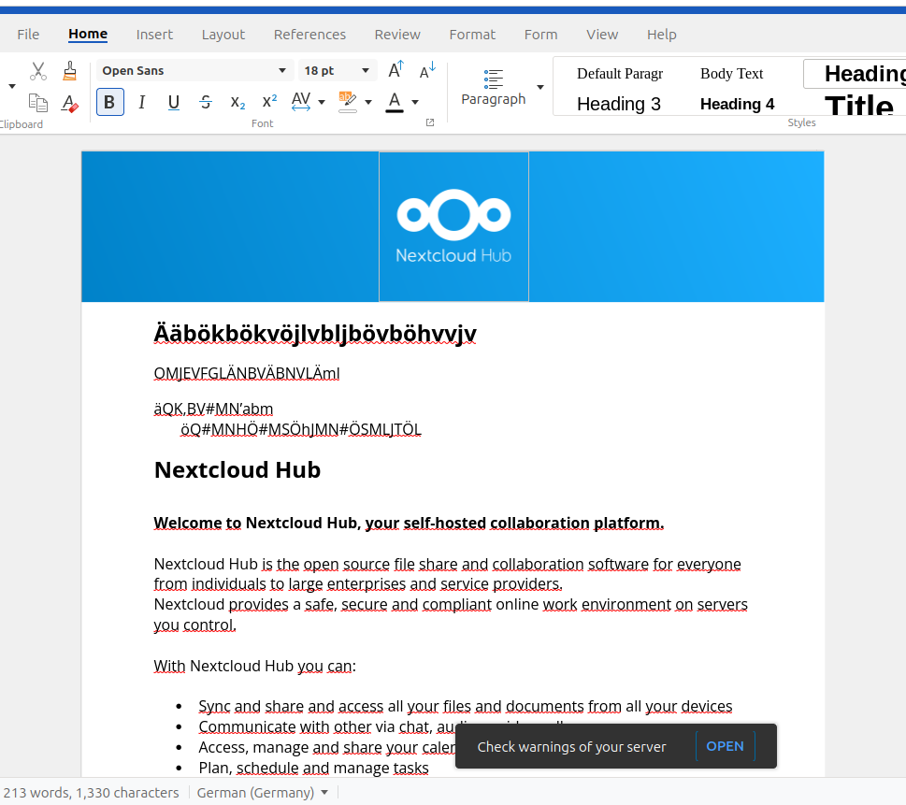Open the German (Germany) language dropdown
Screen dimensions: 906x805
tap(324, 793)
